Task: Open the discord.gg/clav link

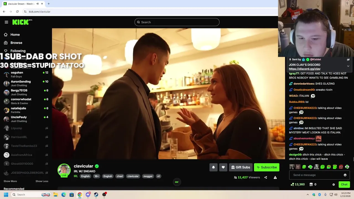Action: [x=304, y=69]
